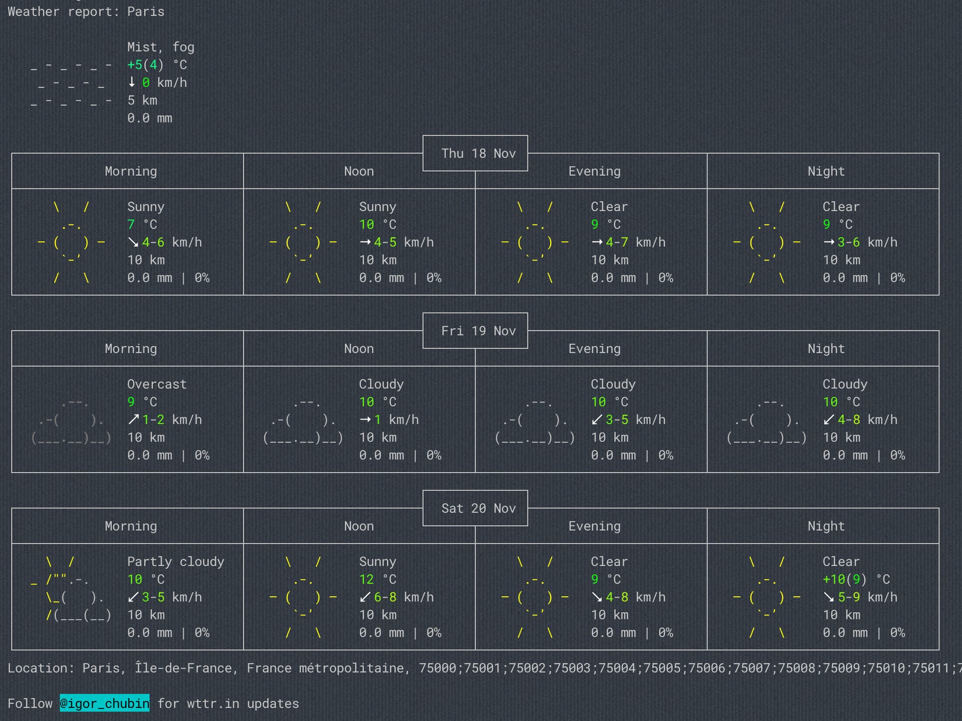This screenshot has height=721, width=962.
Task: Select the clear sky icon in Thursday Night
Action: click(x=767, y=242)
